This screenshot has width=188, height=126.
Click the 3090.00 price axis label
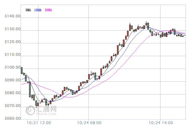click(x=13, y=80)
